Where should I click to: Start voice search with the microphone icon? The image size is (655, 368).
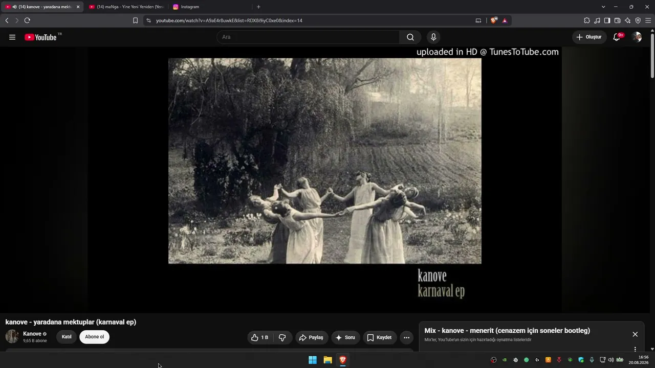tap(433, 37)
